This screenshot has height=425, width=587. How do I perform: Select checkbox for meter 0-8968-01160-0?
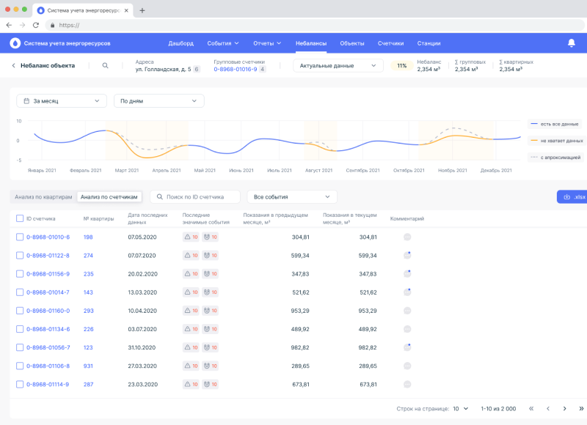pyautogui.click(x=20, y=311)
